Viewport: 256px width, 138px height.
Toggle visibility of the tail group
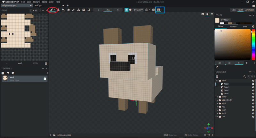[x=253, y=117]
